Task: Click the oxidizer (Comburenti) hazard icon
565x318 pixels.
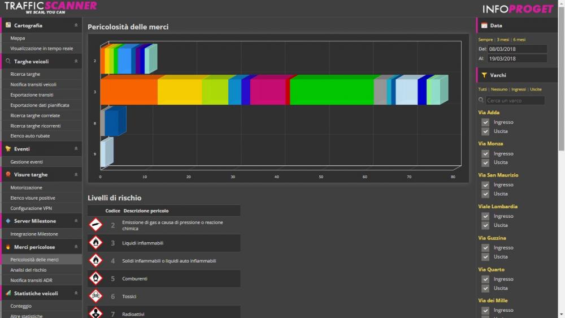Action: 96,278
